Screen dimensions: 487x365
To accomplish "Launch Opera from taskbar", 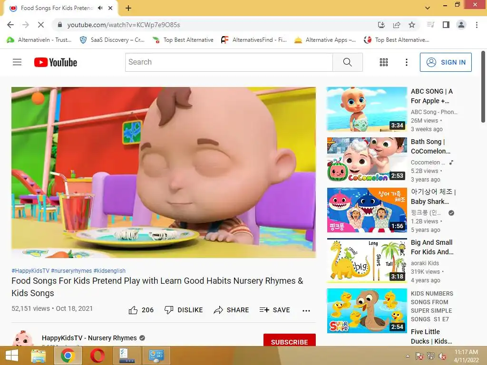I will [x=97, y=355].
